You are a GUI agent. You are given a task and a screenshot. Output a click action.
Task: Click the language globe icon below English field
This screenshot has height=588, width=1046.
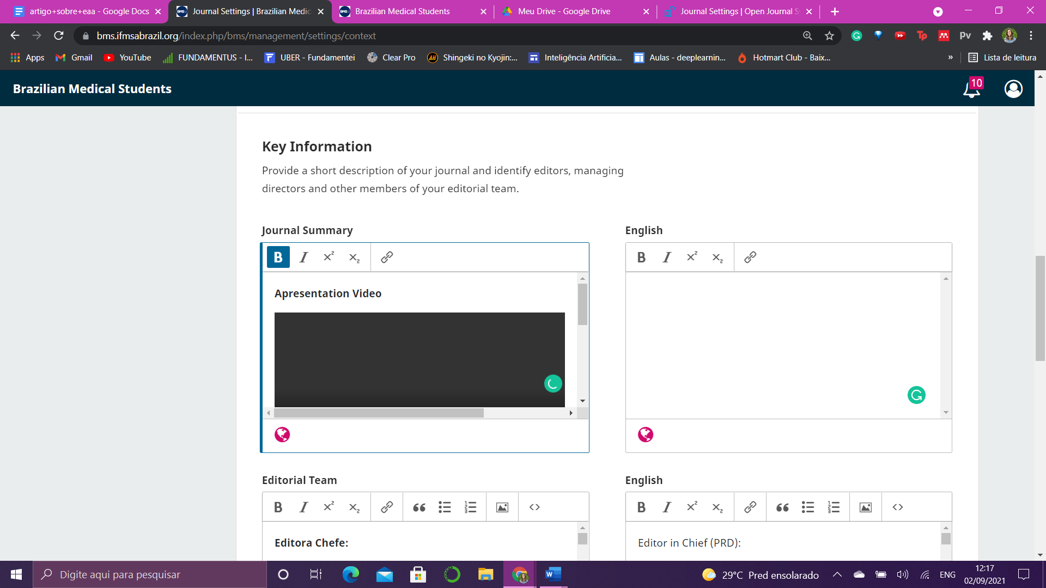(x=645, y=434)
